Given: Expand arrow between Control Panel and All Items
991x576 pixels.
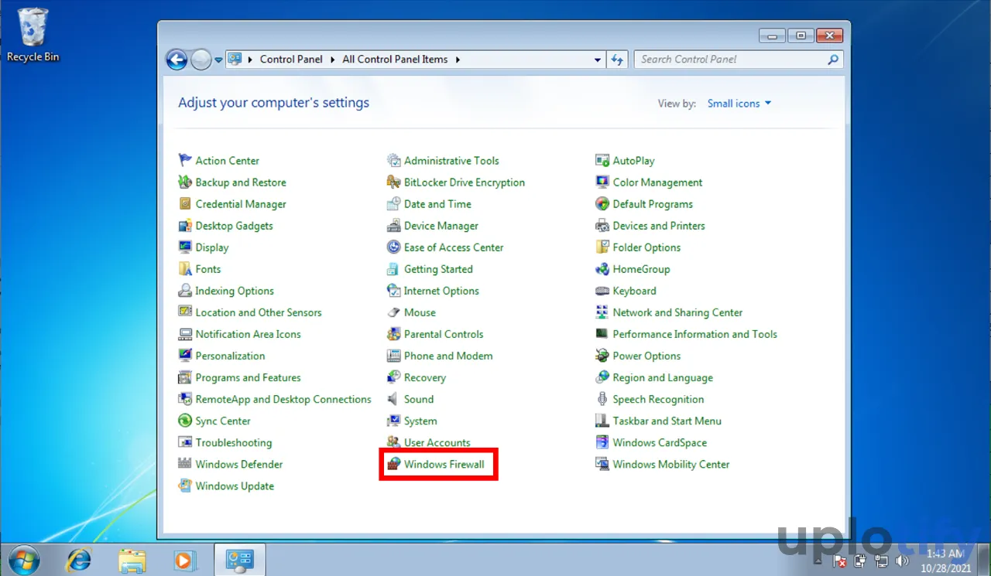Looking at the screenshot, I should tap(333, 60).
